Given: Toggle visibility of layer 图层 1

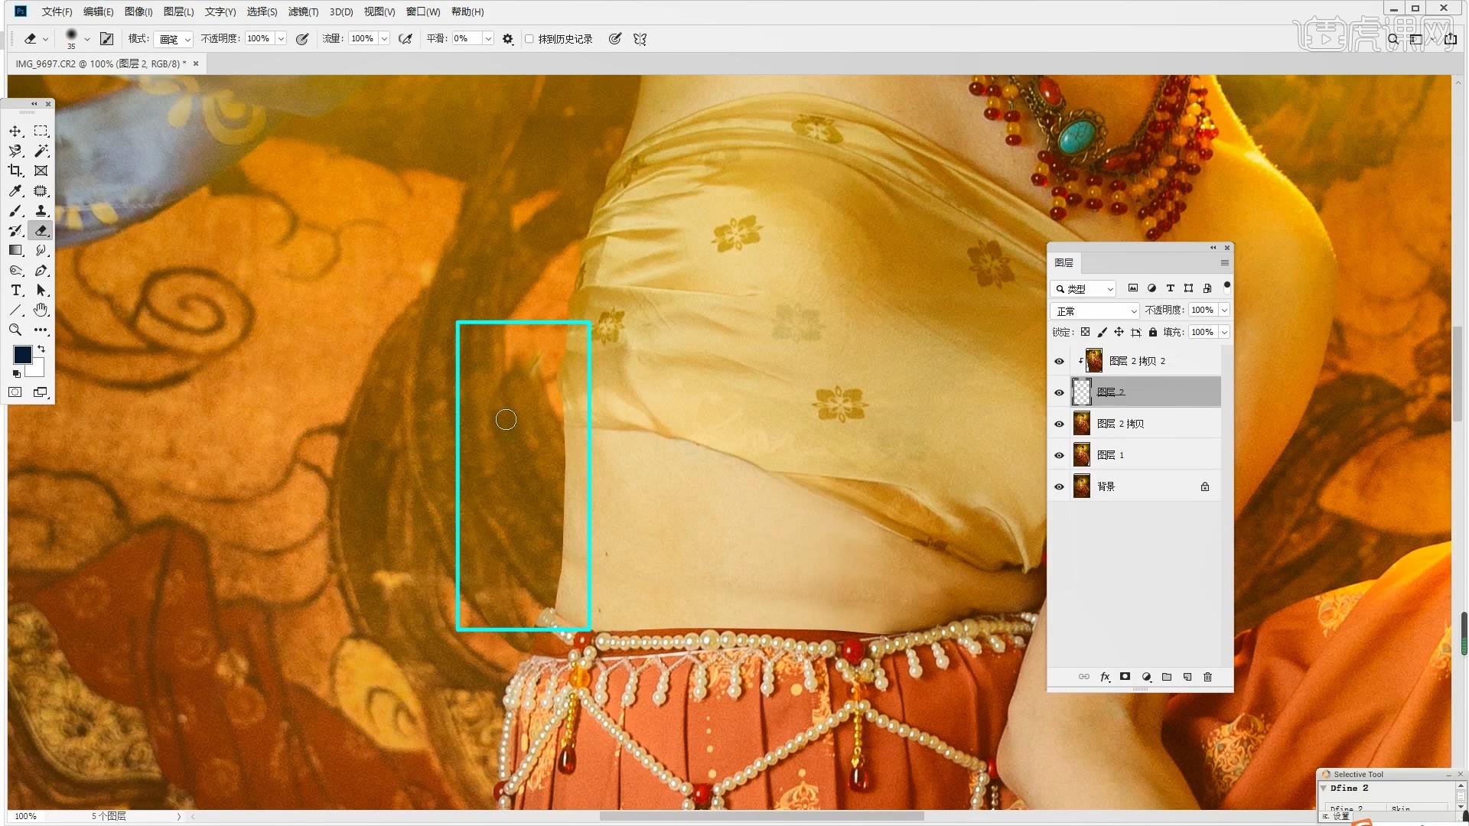Looking at the screenshot, I should [1059, 455].
